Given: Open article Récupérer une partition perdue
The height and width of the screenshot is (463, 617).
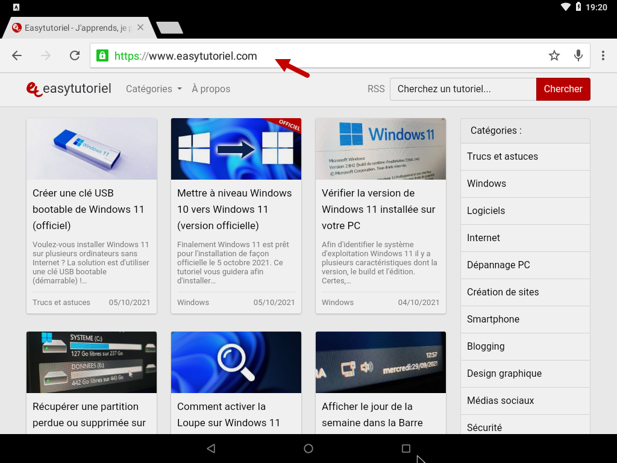Looking at the screenshot, I should click(89, 415).
